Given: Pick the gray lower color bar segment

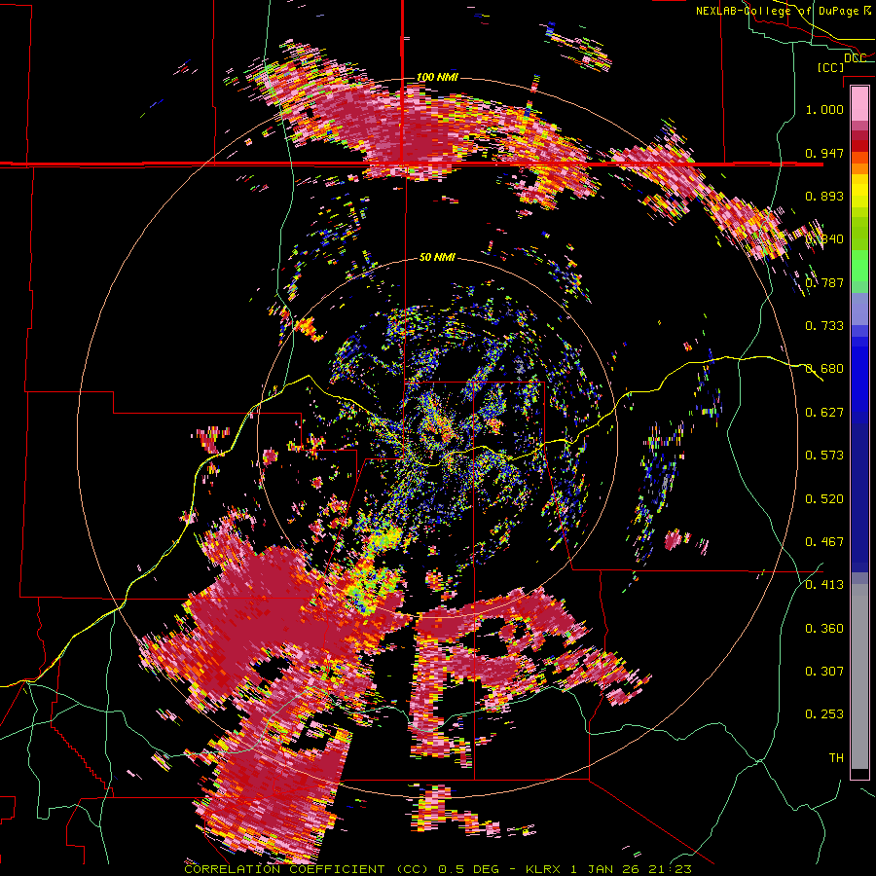Looking at the screenshot, I should pos(859,676).
